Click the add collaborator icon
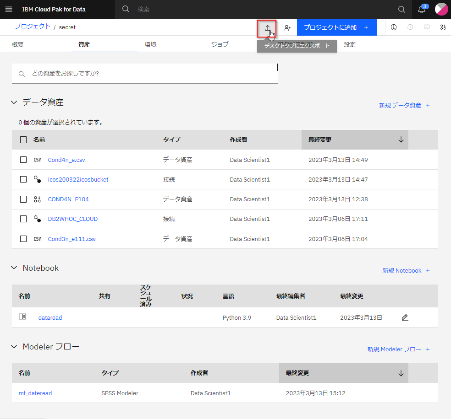This screenshot has height=419, width=451. point(287,28)
